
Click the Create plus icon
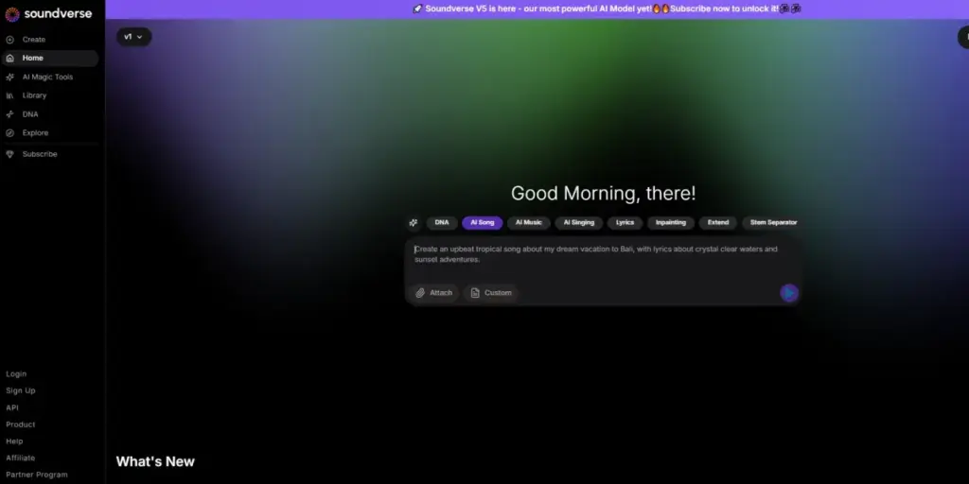click(9, 40)
